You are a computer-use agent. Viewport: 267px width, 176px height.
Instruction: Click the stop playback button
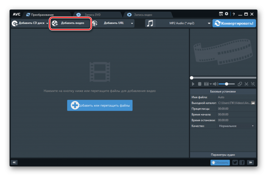pyautogui.click(x=200, y=84)
